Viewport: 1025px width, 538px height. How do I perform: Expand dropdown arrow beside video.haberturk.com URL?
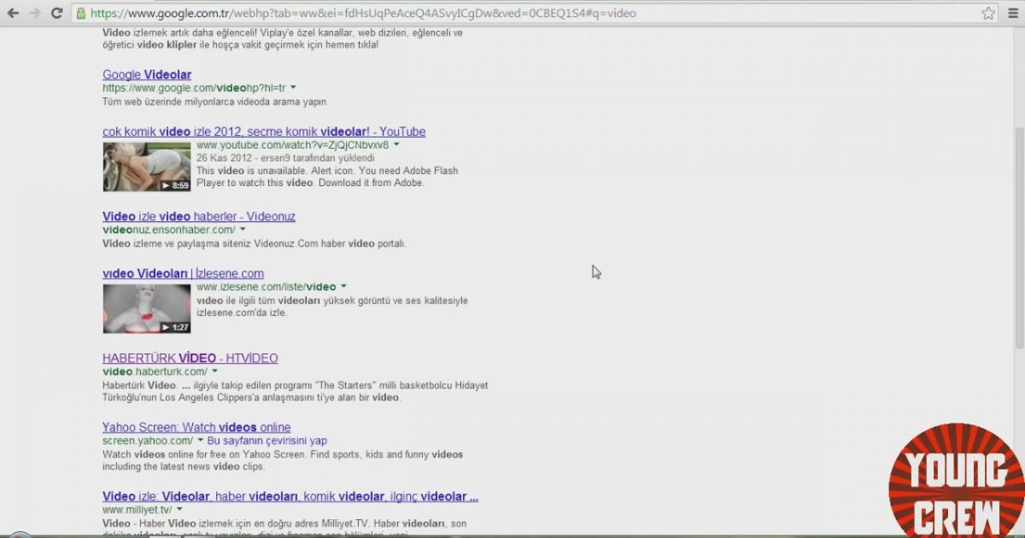point(214,371)
